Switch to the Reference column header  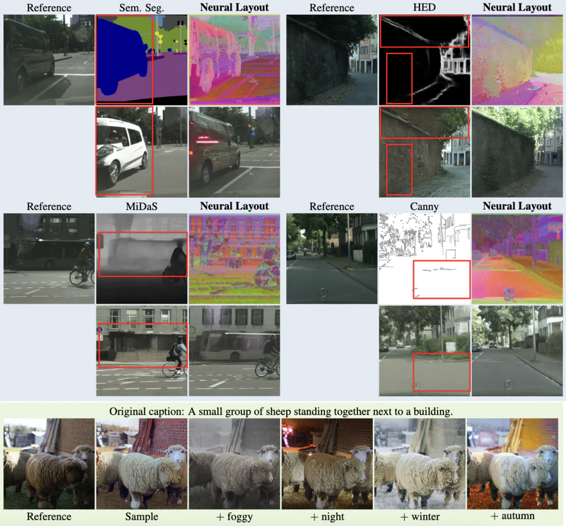49,8
